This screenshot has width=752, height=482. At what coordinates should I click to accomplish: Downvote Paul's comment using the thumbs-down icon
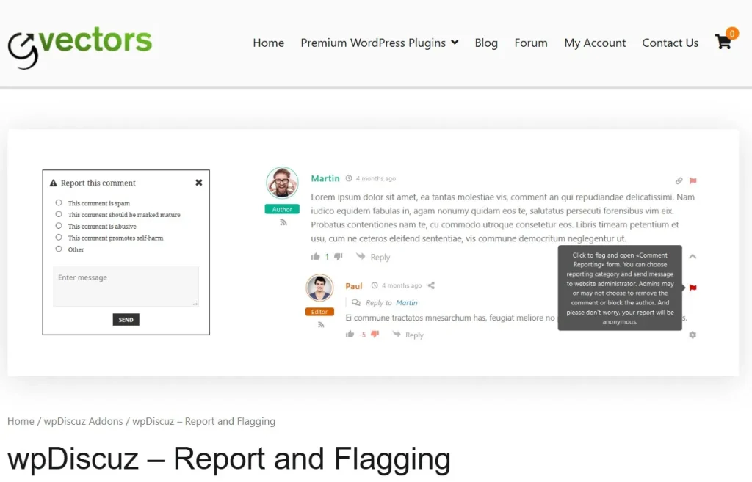point(375,333)
